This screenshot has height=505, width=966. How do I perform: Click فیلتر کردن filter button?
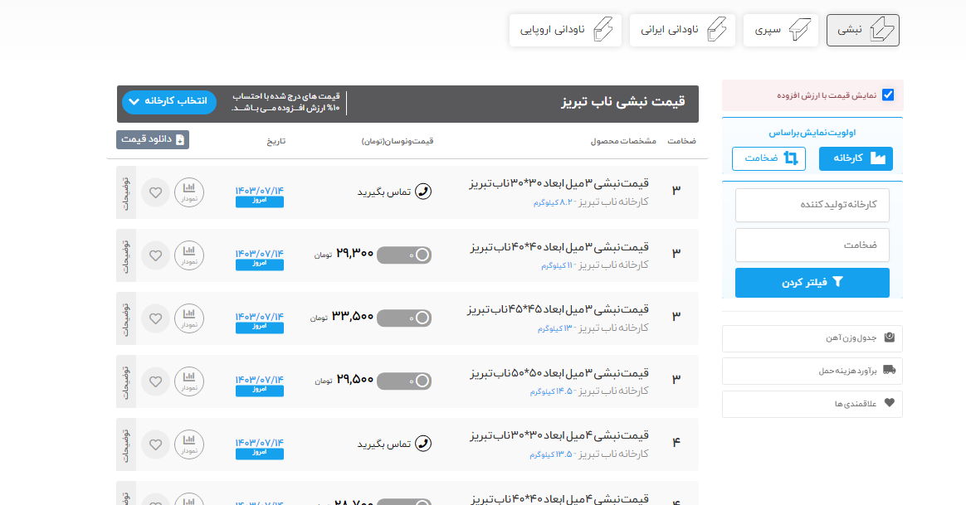pos(812,283)
